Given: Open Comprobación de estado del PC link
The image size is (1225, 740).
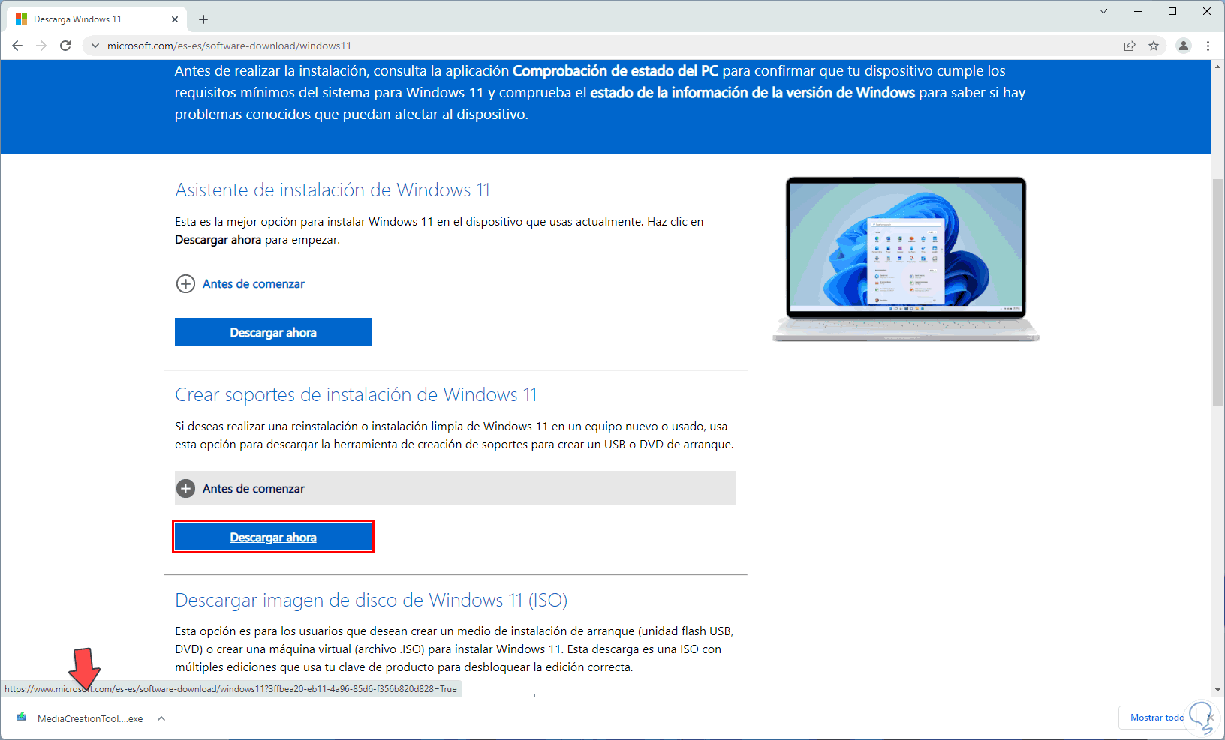Looking at the screenshot, I should click(616, 71).
